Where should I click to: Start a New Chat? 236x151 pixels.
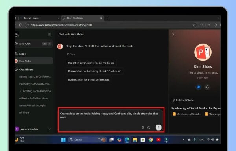click(34, 44)
